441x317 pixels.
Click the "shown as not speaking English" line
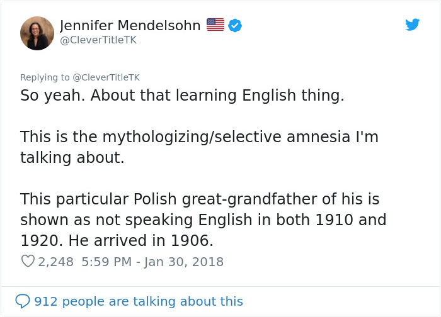(x=203, y=220)
